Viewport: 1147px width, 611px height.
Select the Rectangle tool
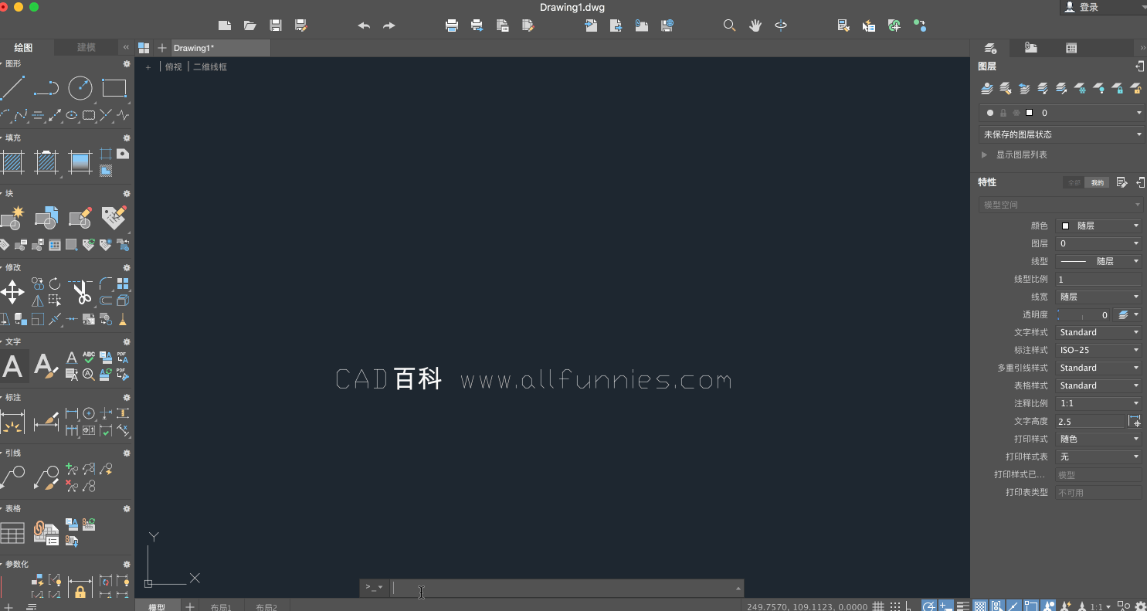point(114,88)
